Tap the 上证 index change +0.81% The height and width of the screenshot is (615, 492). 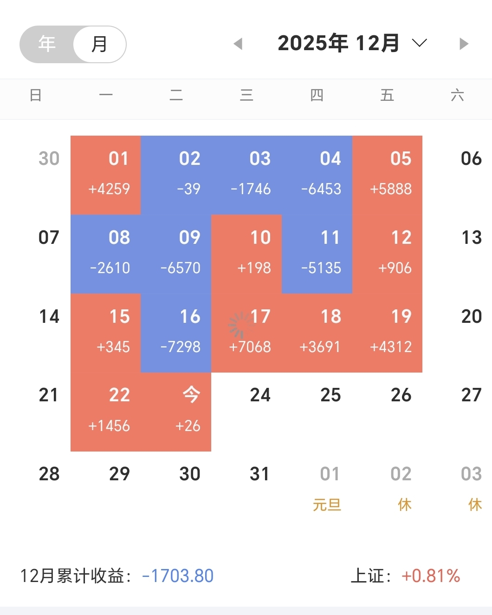click(430, 576)
